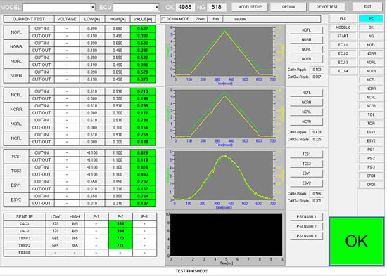Select the PLC mode indicator
This screenshot has height=276, width=387.
point(343,19)
